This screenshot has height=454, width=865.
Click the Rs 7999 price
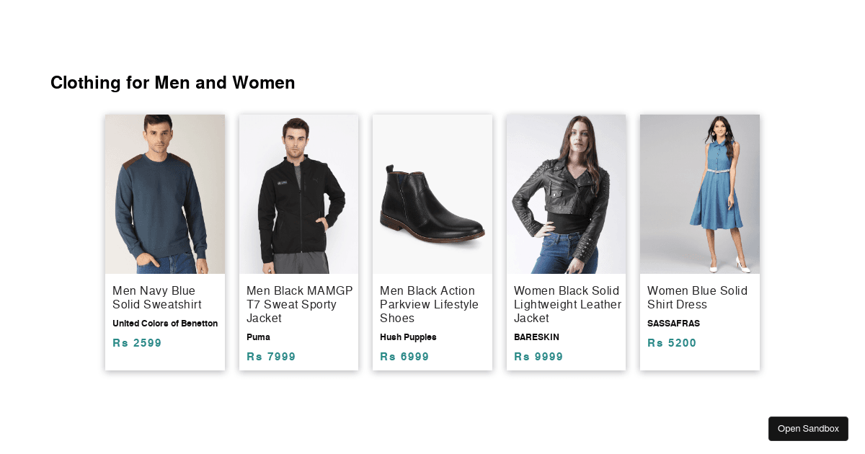pyautogui.click(x=271, y=357)
